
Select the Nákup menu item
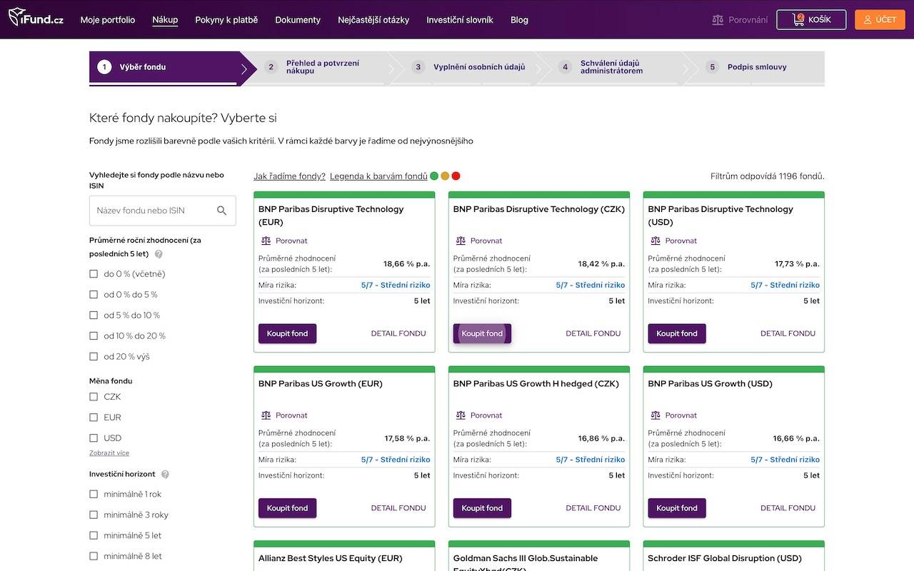(165, 20)
